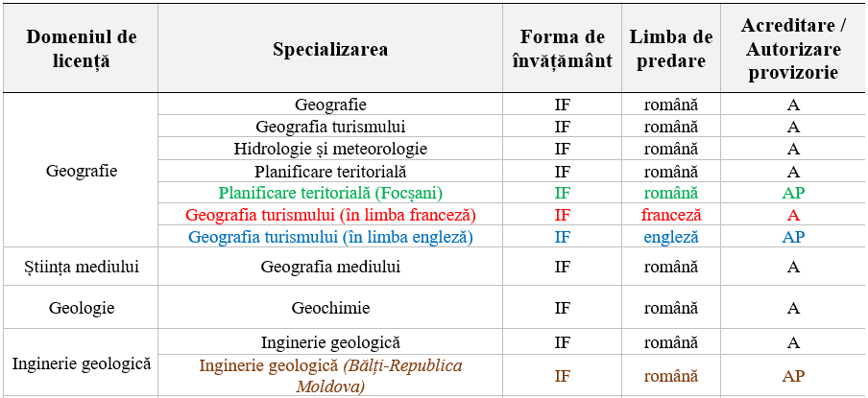Select the 'Forma de învățământ' header cell

click(563, 49)
